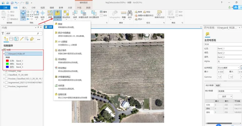Click the Options (选项) button in statistics
Image resolution: width=242 pixels, height=126 pixels.
(x=225, y=97)
